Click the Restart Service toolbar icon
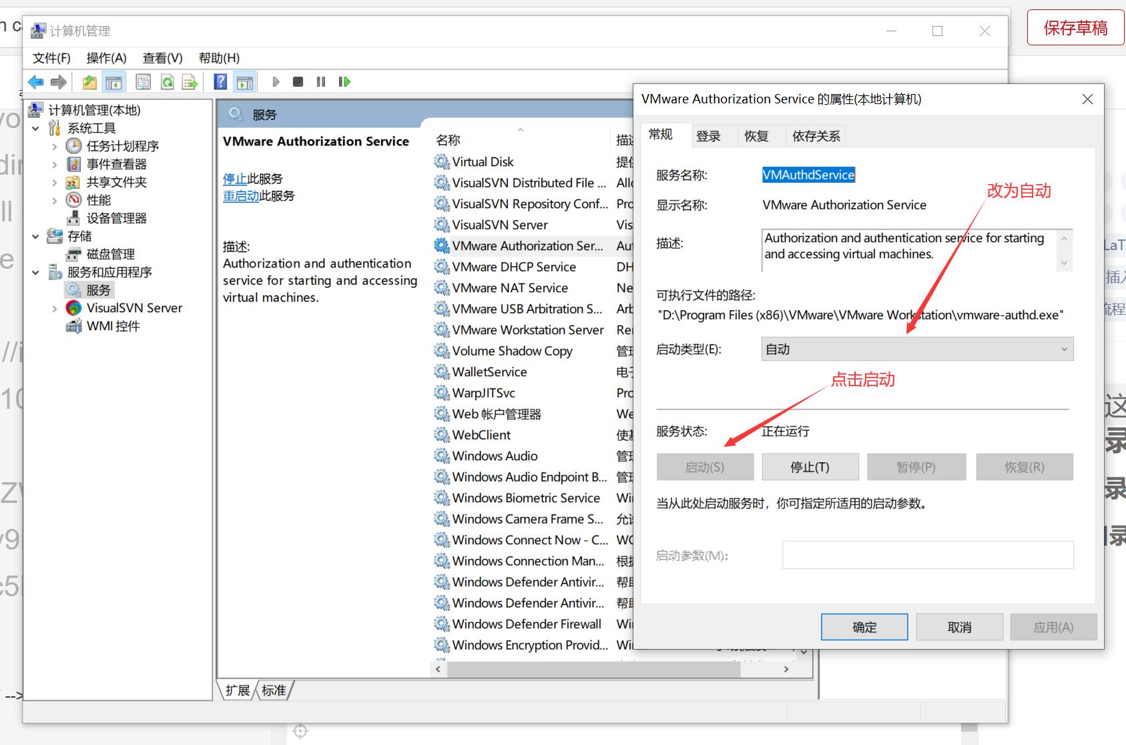The height and width of the screenshot is (745, 1126). [x=344, y=82]
